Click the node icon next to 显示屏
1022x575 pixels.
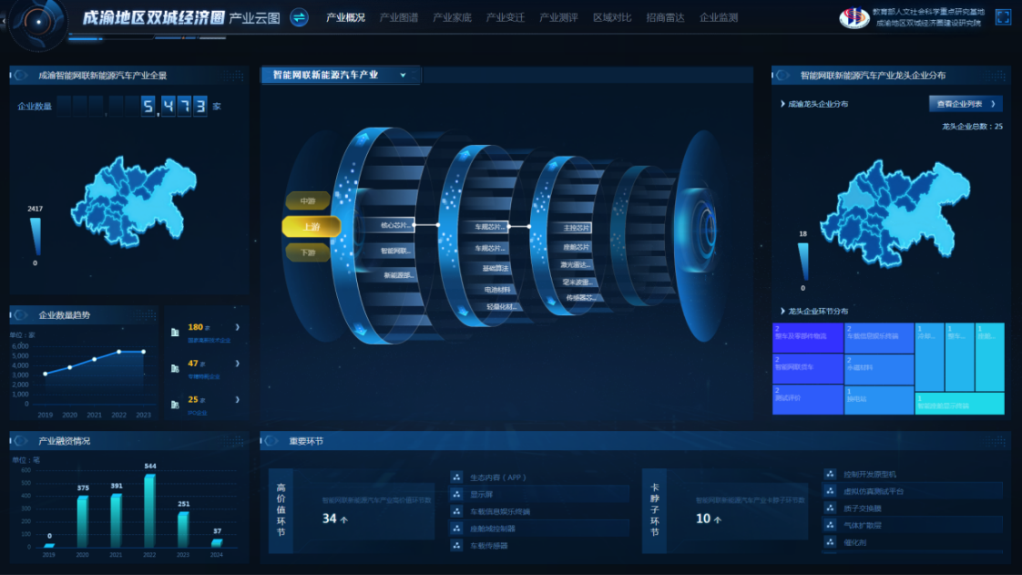coord(456,494)
